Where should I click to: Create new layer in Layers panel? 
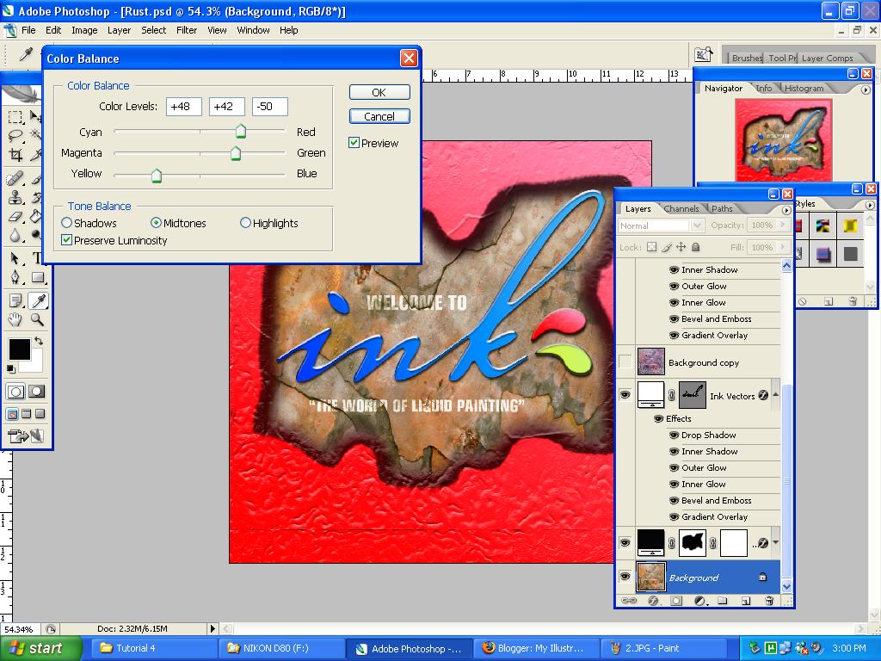746,601
